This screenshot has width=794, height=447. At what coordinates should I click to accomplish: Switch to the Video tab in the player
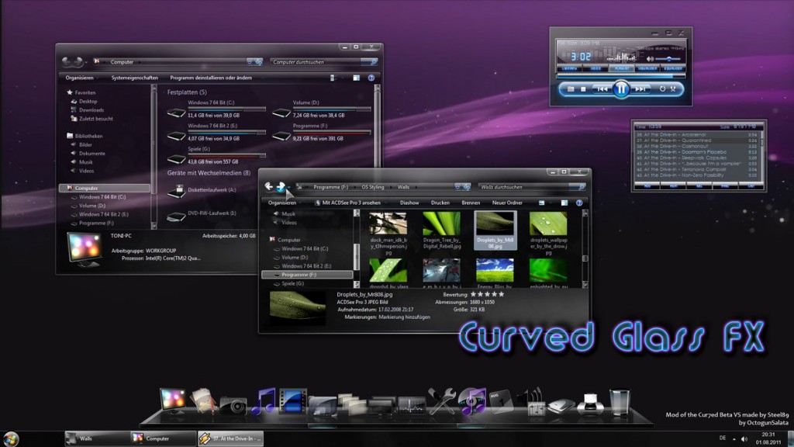click(x=595, y=68)
